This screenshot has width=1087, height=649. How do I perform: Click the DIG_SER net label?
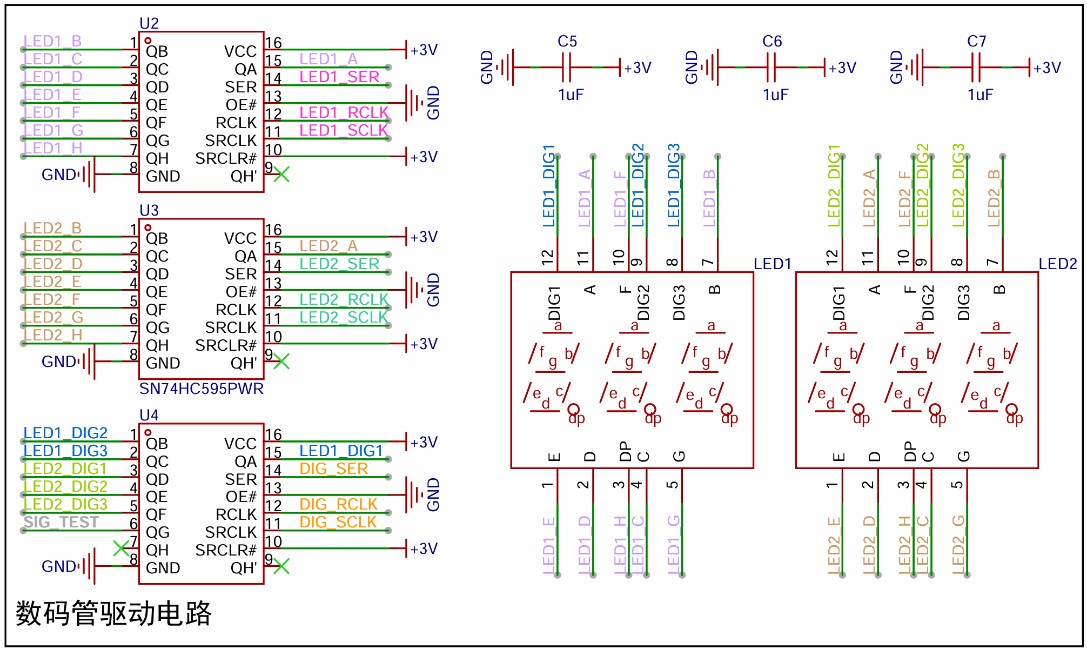tap(334, 469)
